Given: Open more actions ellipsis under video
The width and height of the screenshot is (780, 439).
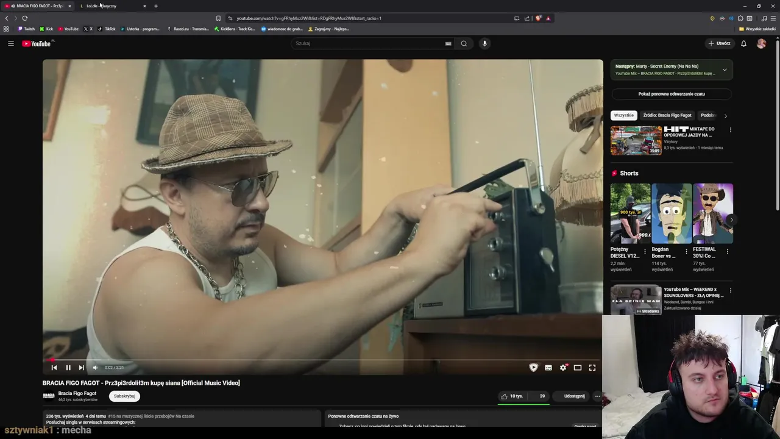Looking at the screenshot, I should click(x=597, y=396).
